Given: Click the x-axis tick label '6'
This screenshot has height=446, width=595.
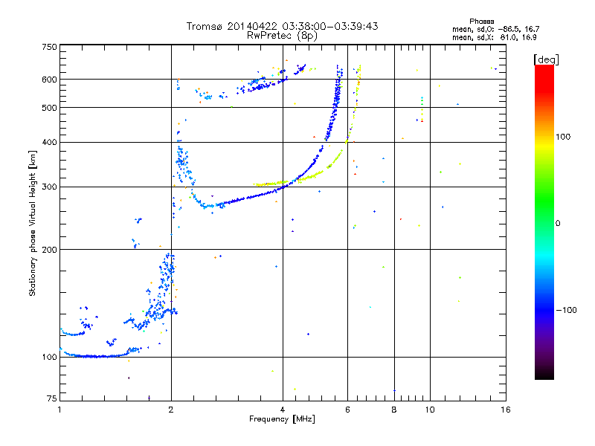Looking at the screenshot, I should [347, 410].
